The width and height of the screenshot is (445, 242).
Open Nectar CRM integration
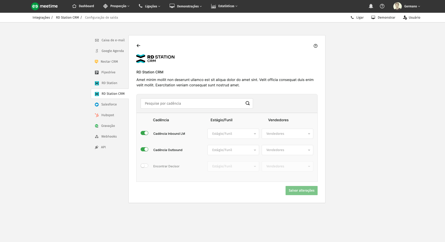pos(109,62)
